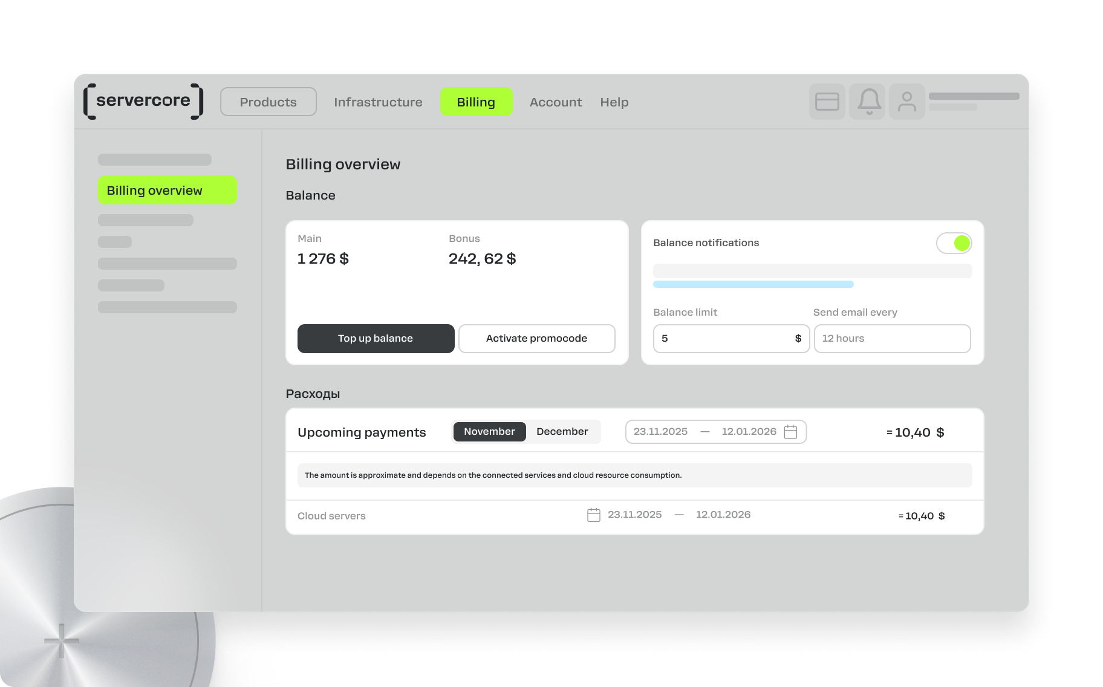Screen dimensions: 1103x687
Task: Open the user profile icon
Action: click(x=906, y=102)
